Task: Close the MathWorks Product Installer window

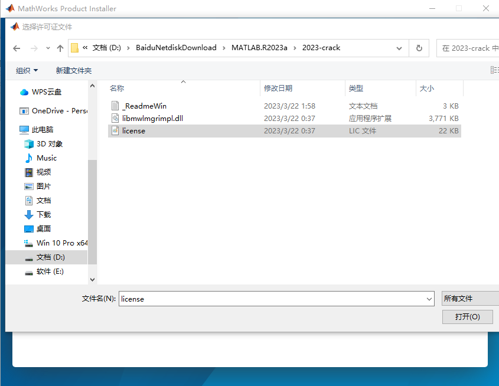Action: click(485, 8)
